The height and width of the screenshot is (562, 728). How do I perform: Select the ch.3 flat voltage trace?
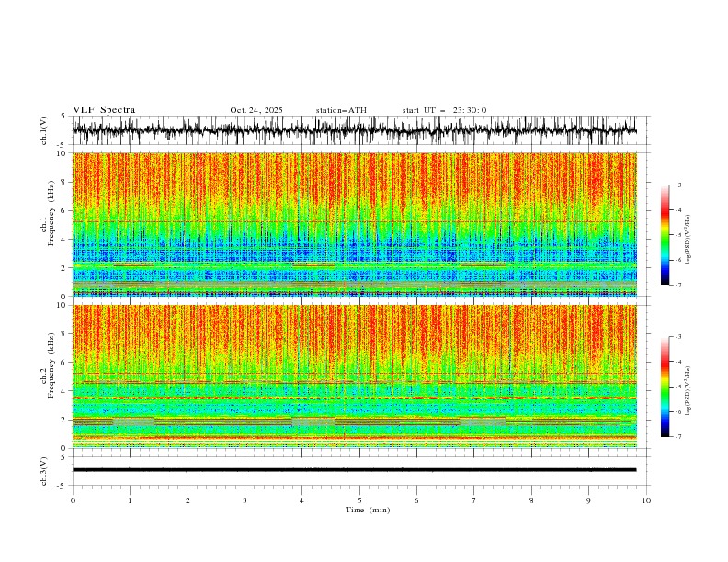355,470
